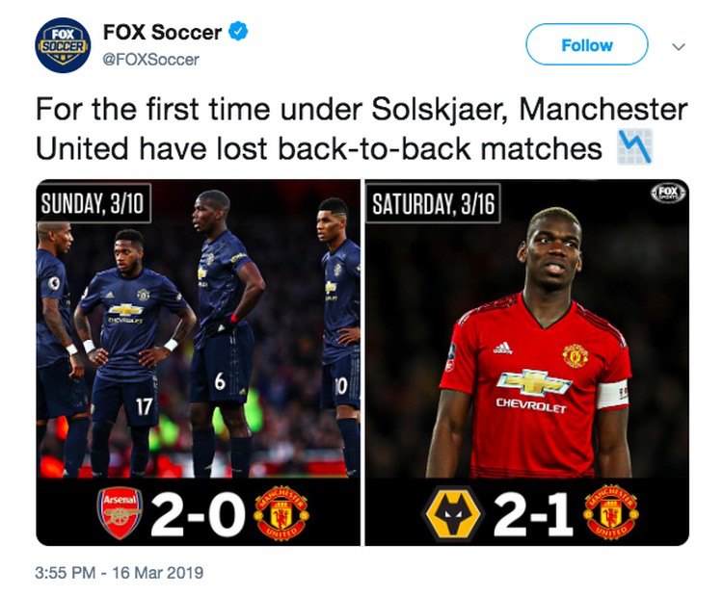Click the downward trend chart emoji

[635, 147]
